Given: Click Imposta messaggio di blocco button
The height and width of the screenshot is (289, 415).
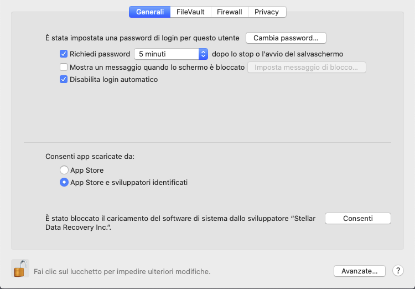Looking at the screenshot, I should pyautogui.click(x=307, y=68).
